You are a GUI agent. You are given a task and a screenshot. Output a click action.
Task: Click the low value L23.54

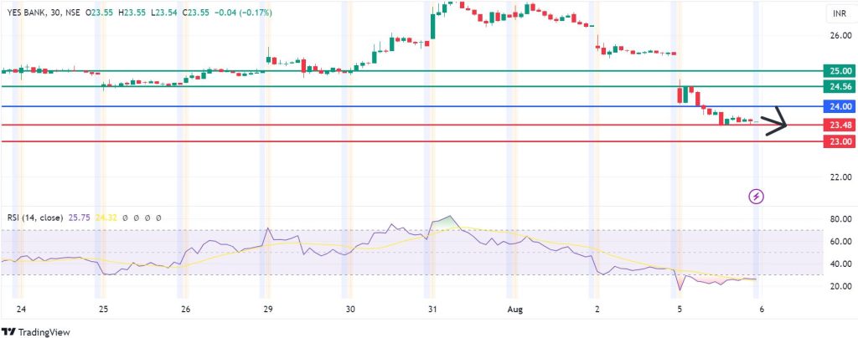point(165,13)
